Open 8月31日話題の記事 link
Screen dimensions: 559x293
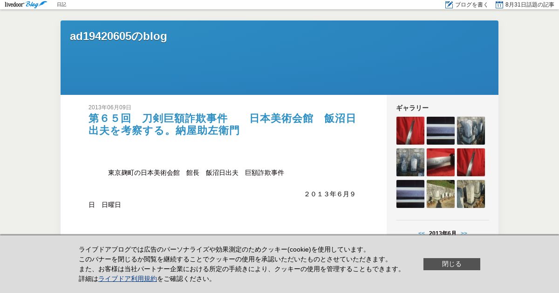pyautogui.click(x=530, y=5)
